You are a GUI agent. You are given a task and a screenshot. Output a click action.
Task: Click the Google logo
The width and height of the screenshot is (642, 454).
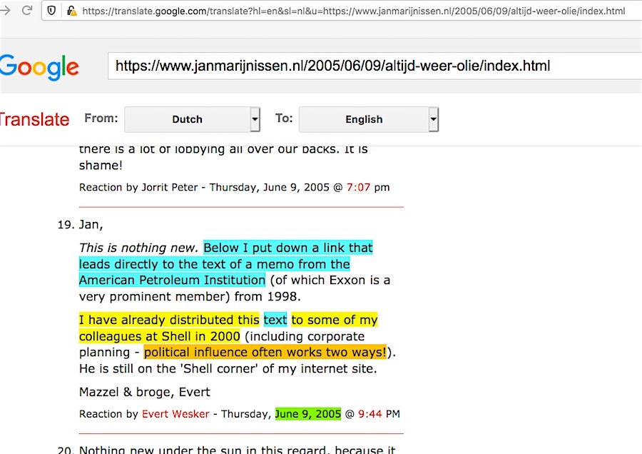39,67
